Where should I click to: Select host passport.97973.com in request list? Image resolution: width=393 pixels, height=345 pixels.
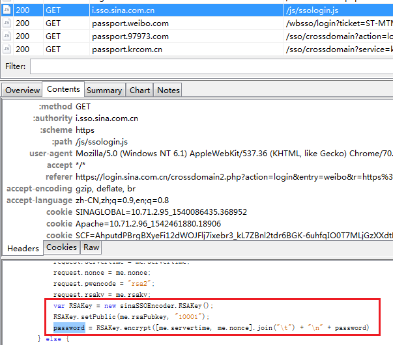[130, 36]
